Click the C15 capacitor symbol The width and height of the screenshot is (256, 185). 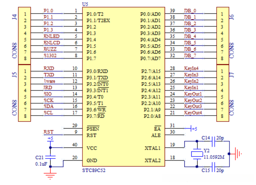click(x=213, y=167)
